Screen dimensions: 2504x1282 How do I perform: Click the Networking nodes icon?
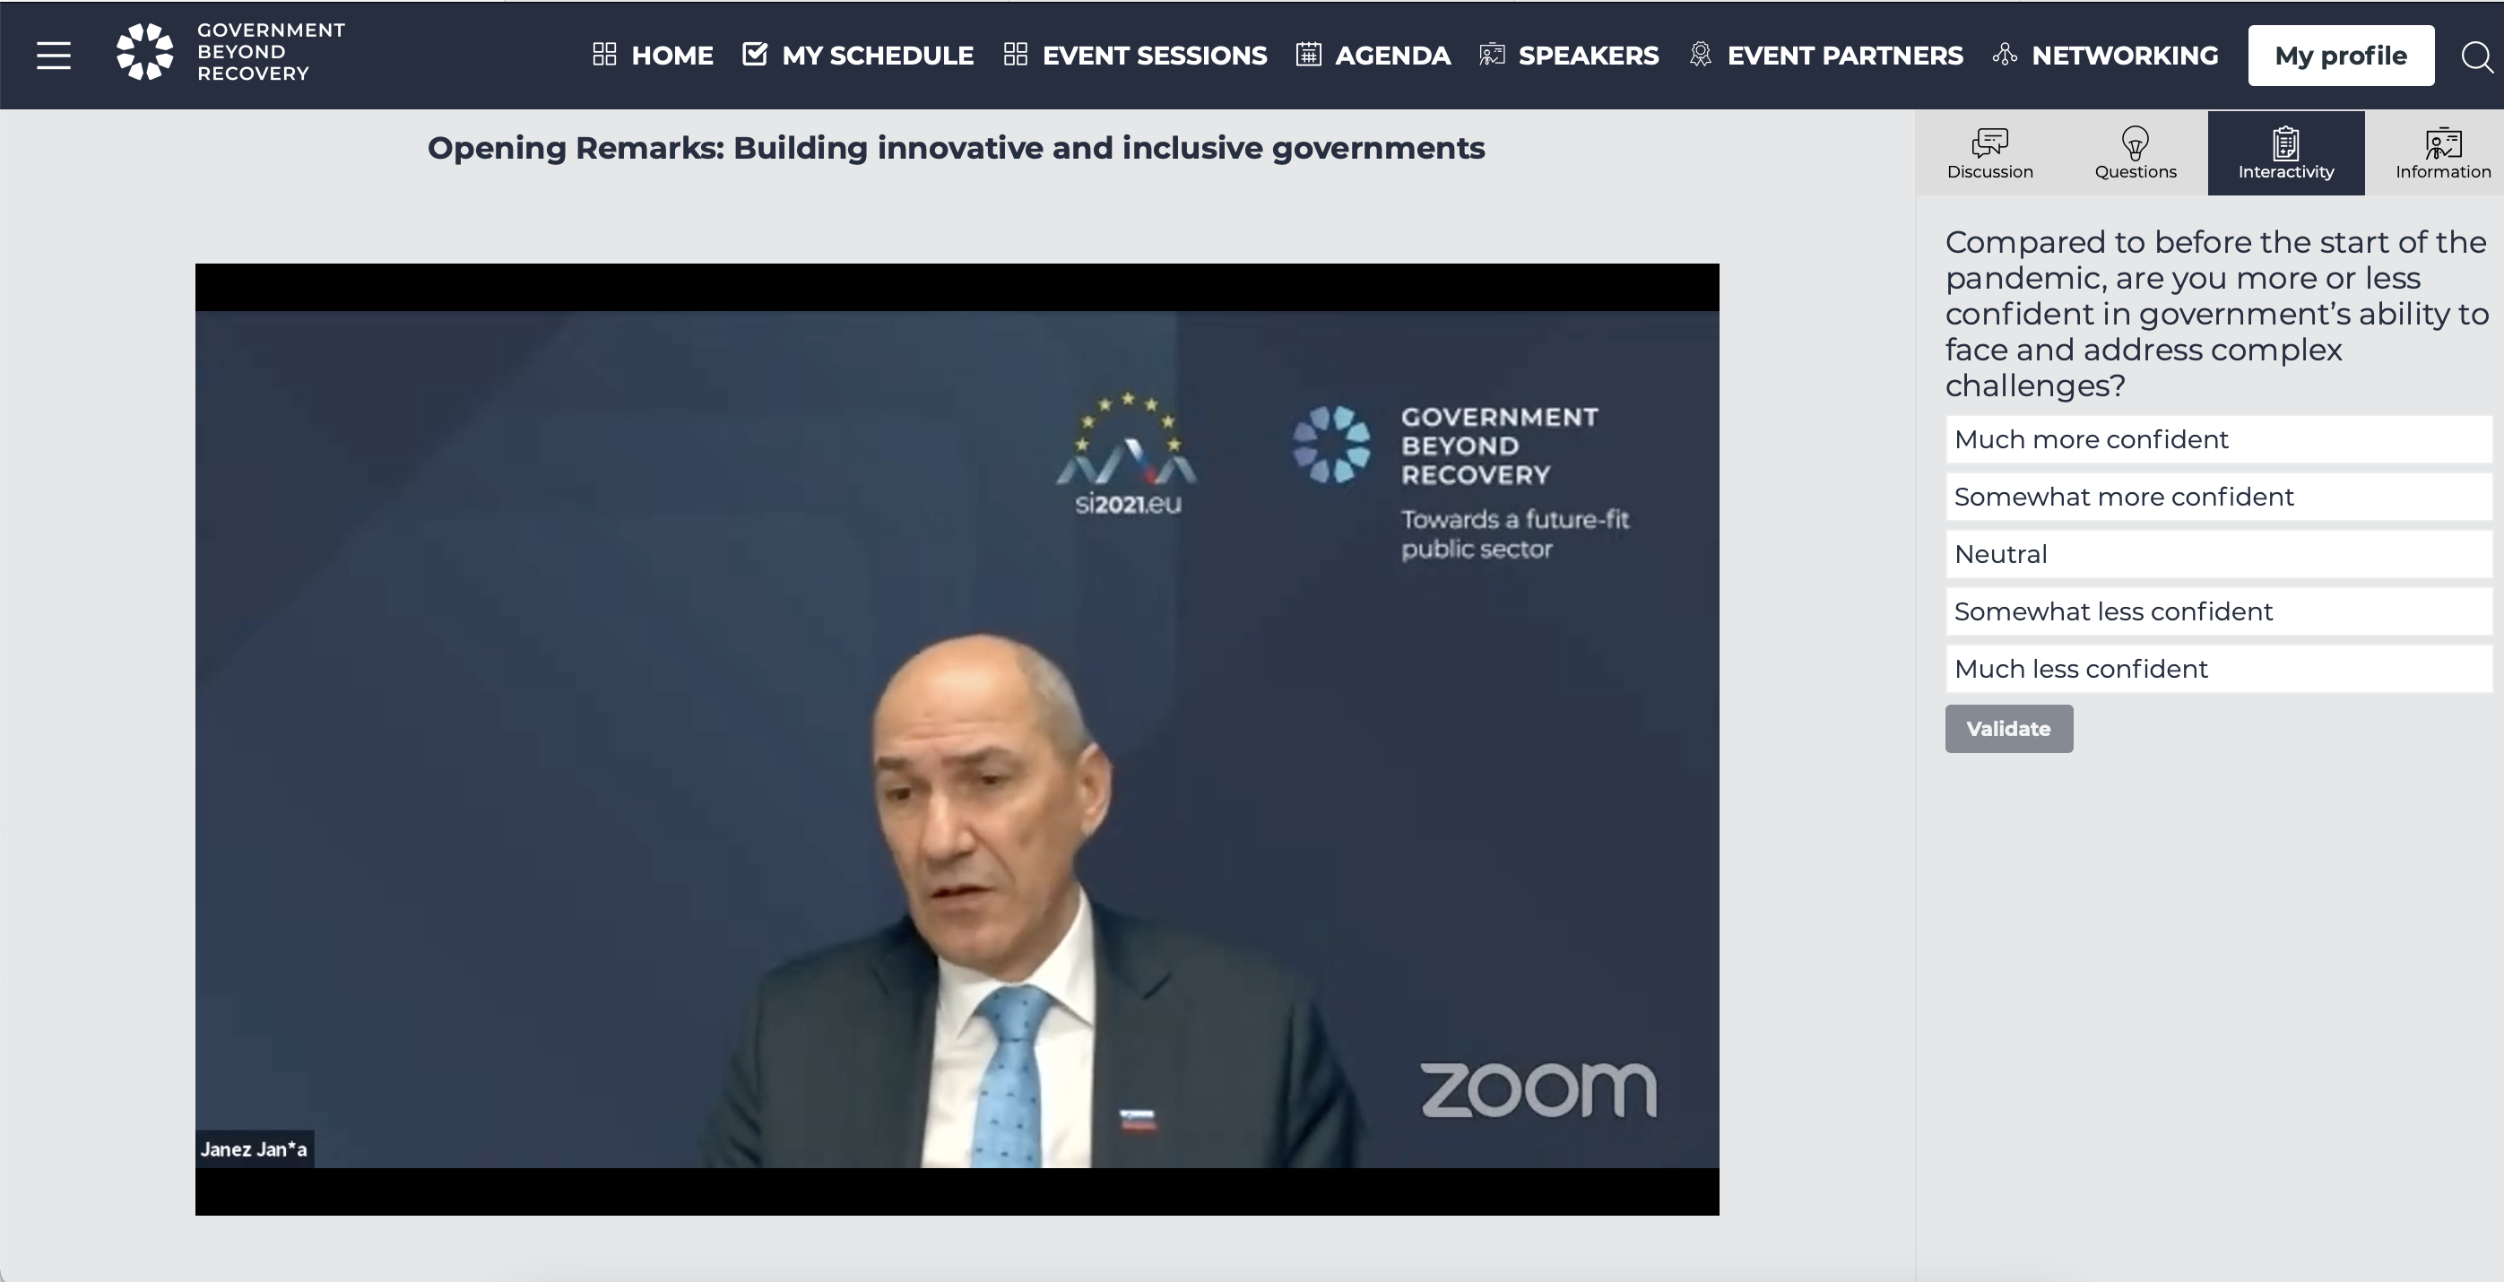[2005, 55]
